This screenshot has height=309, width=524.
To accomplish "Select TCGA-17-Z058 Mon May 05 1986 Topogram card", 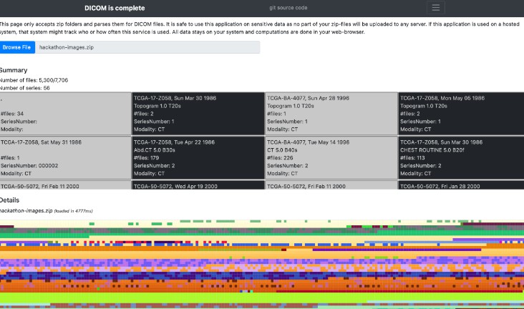I will (461, 114).
